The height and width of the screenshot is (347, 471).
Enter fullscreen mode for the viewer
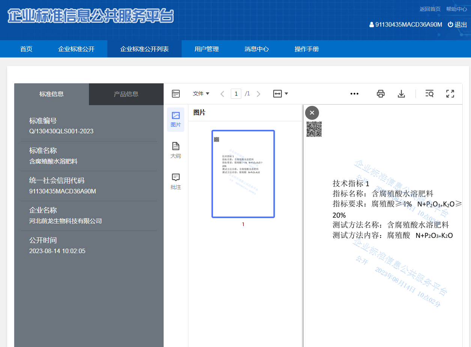(450, 94)
